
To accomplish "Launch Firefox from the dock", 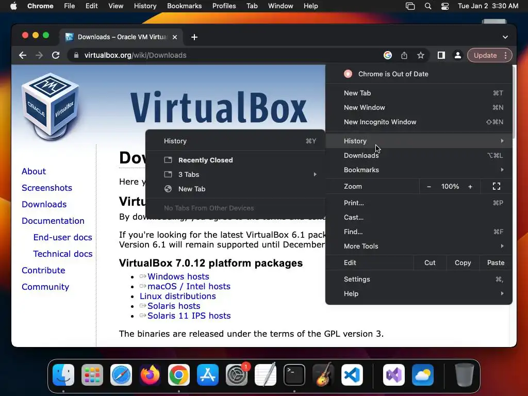I will [150, 375].
